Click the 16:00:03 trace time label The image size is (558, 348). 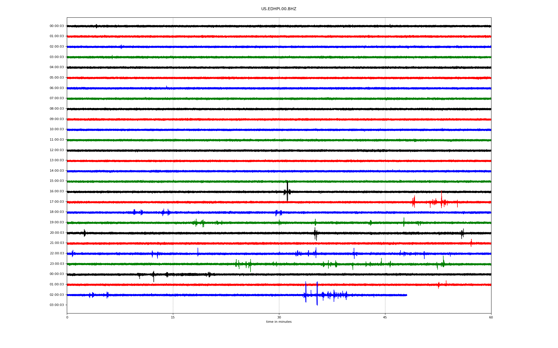[57, 191]
